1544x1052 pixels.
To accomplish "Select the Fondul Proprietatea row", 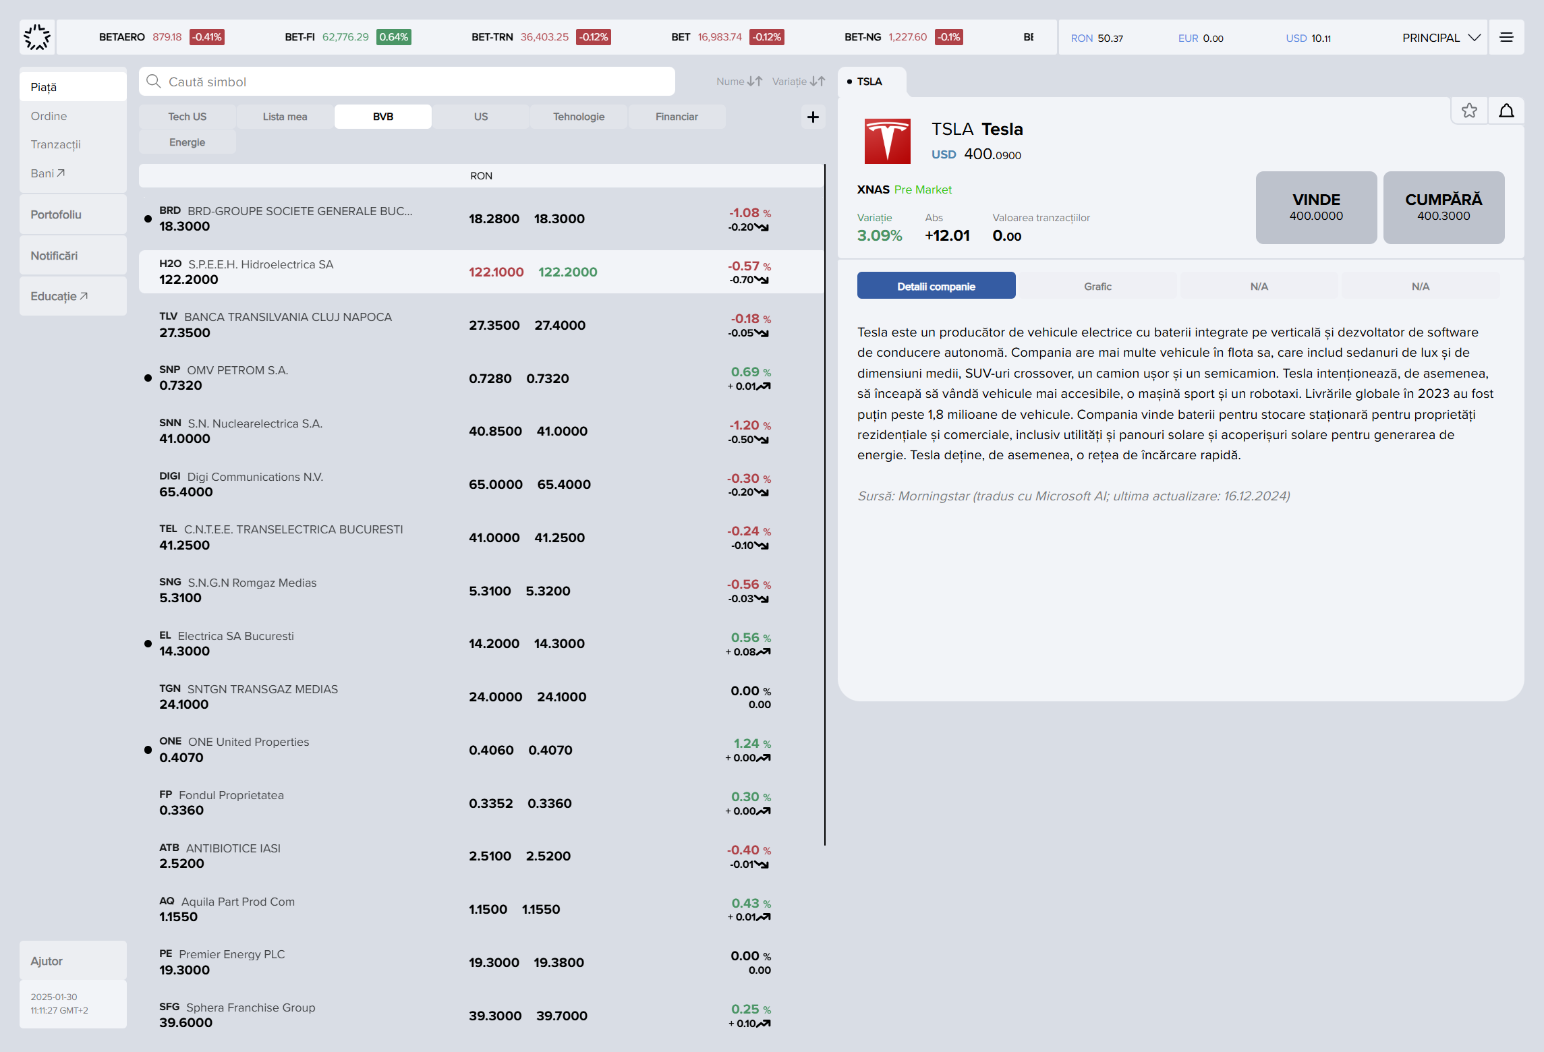I will click(x=481, y=802).
